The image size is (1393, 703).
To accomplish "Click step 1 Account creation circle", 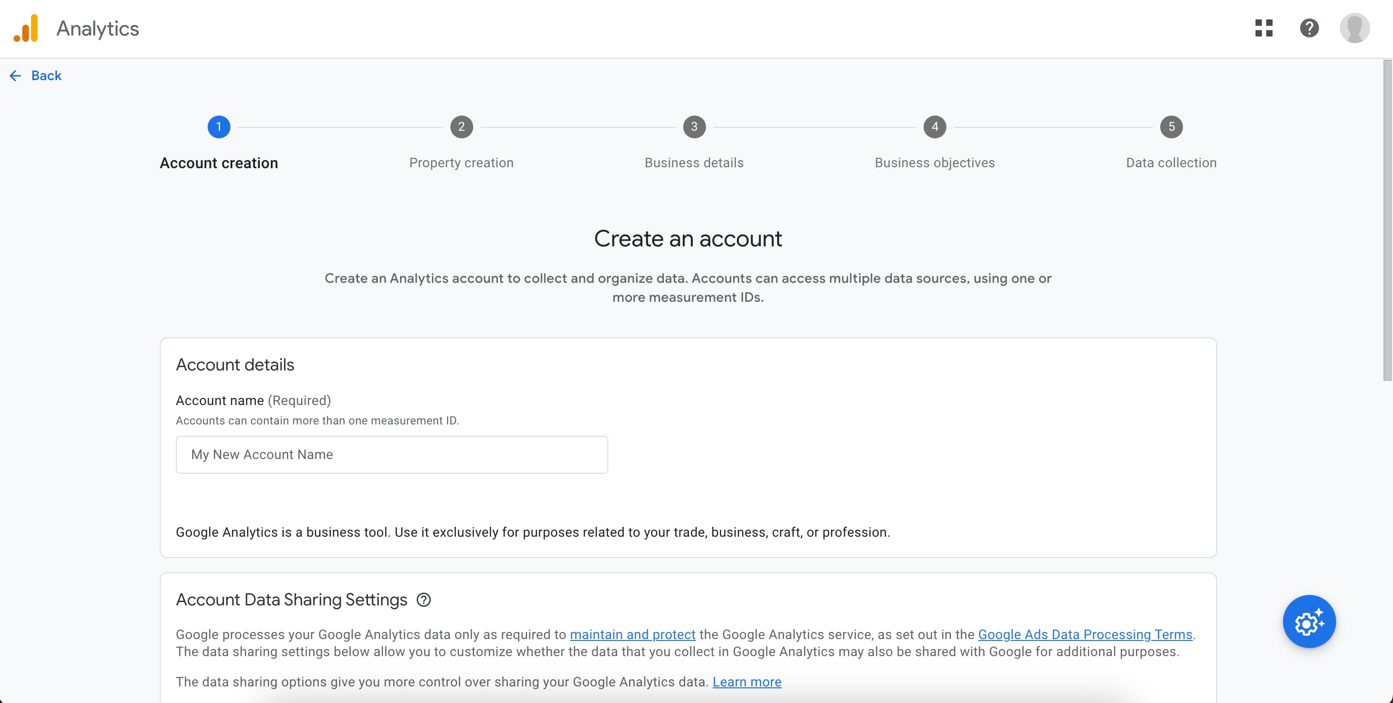I will [x=219, y=127].
